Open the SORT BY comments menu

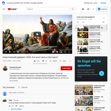tap(23, 87)
